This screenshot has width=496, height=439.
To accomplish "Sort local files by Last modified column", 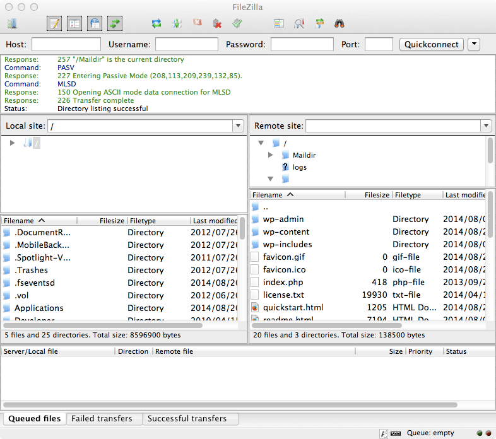I will click(x=215, y=221).
